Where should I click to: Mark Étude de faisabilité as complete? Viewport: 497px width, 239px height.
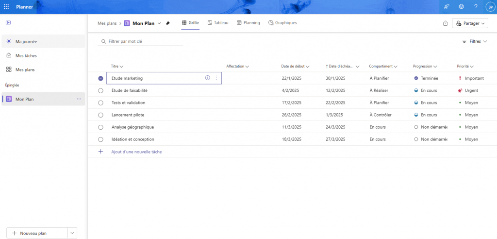[100, 90]
